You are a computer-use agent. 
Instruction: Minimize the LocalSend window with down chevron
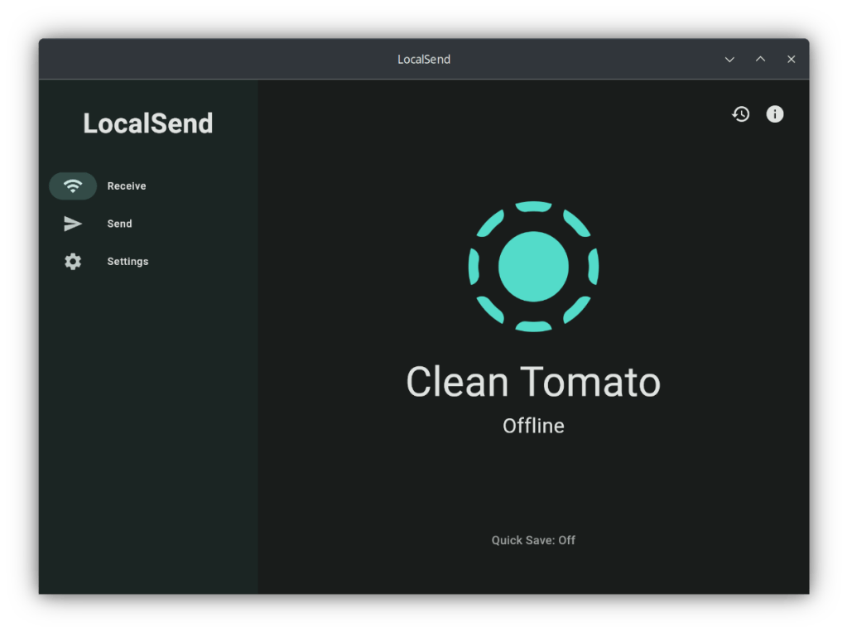click(x=729, y=60)
